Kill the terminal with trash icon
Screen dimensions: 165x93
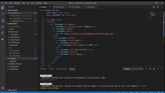[x=154, y=69]
